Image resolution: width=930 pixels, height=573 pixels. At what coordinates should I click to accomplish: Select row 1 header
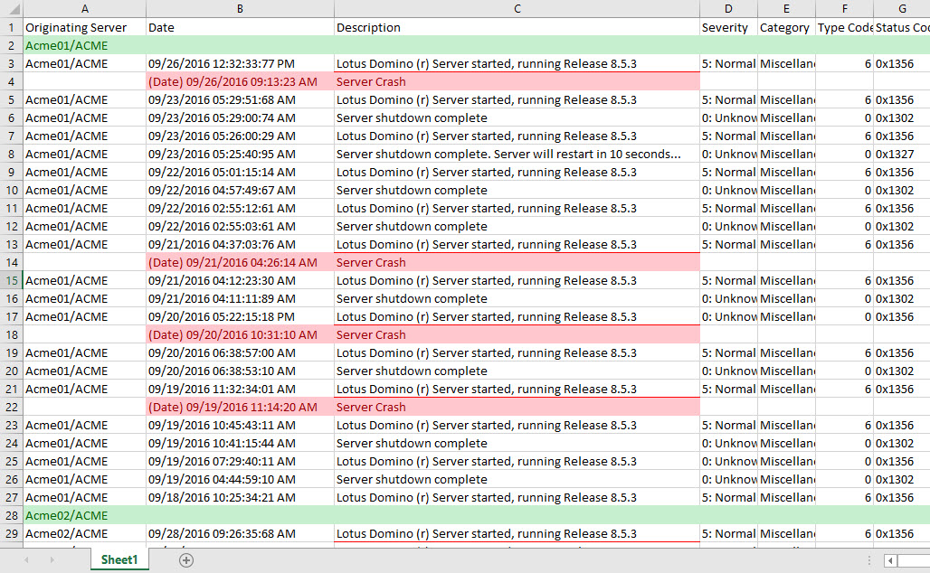click(x=11, y=27)
